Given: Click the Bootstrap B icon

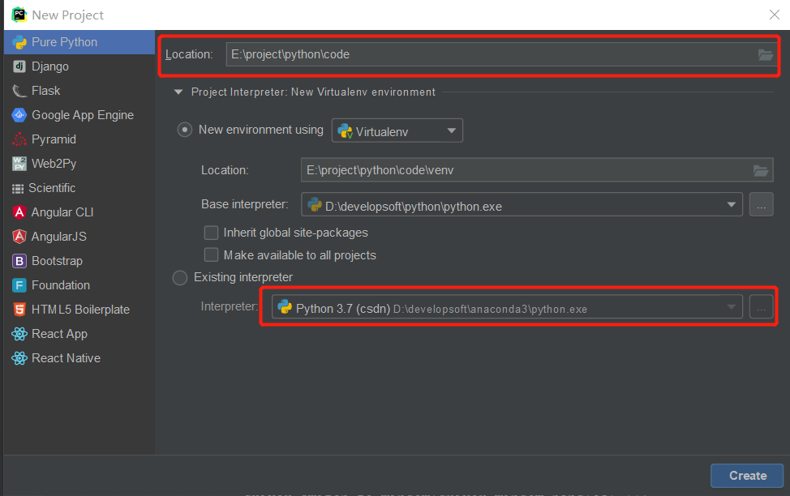Looking at the screenshot, I should point(19,261).
